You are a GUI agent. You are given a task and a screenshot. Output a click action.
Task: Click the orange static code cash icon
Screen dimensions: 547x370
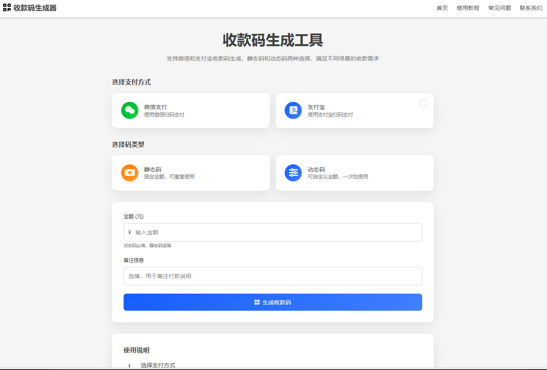click(x=130, y=173)
